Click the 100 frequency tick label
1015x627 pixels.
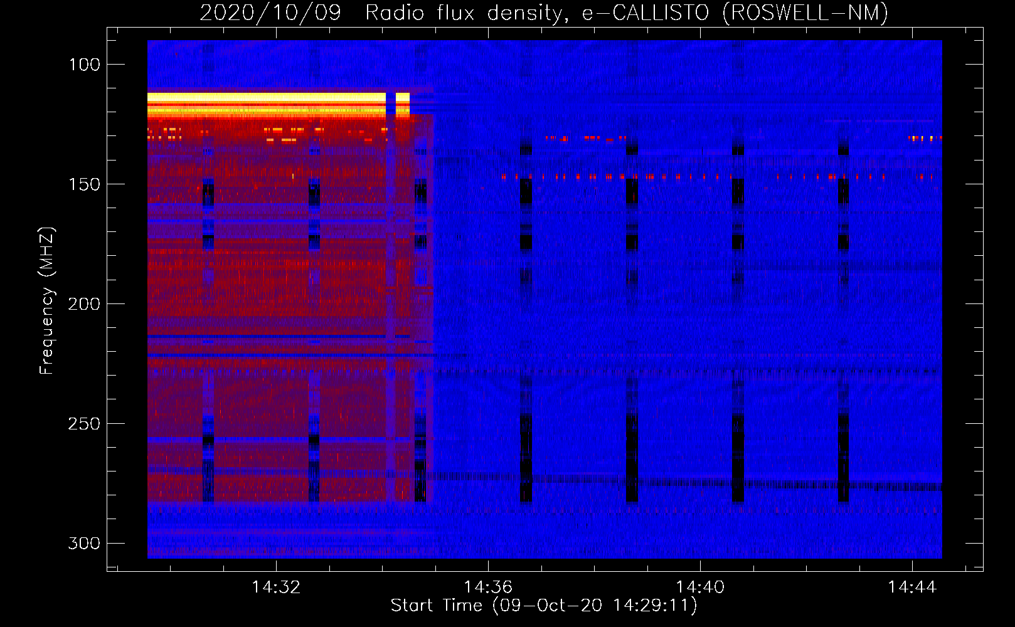tap(84, 65)
